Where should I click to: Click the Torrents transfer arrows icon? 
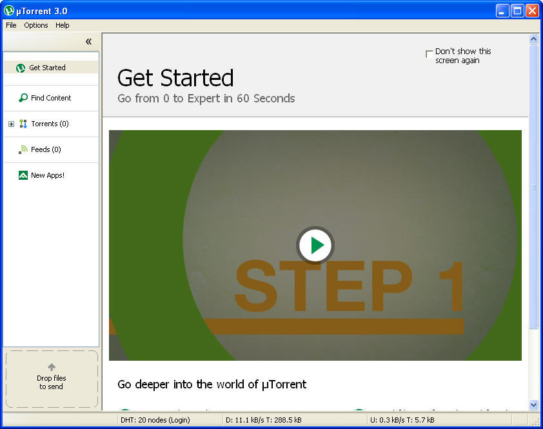(x=23, y=124)
